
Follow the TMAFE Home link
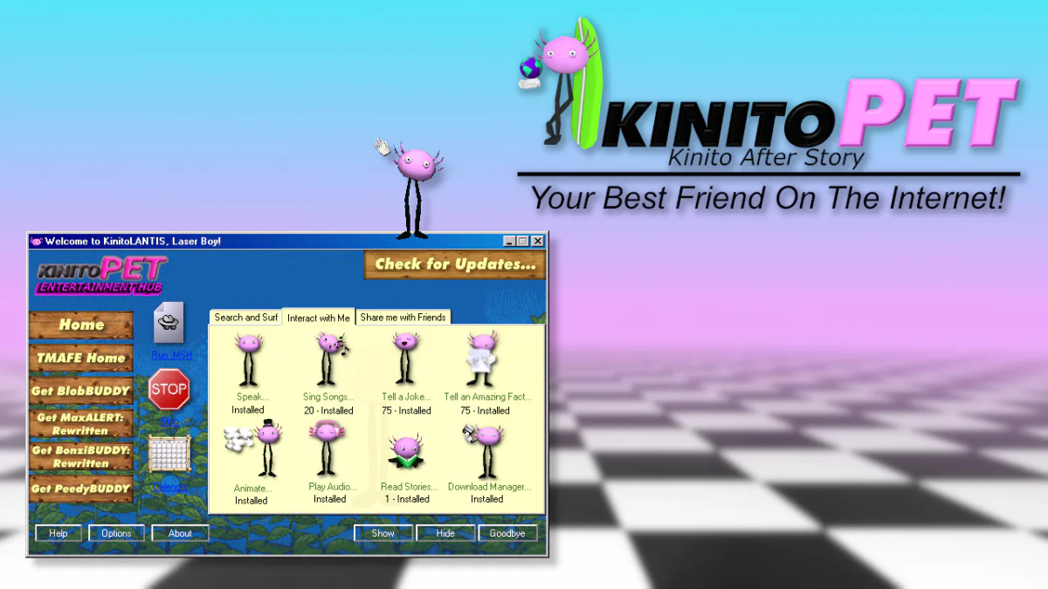pos(81,358)
